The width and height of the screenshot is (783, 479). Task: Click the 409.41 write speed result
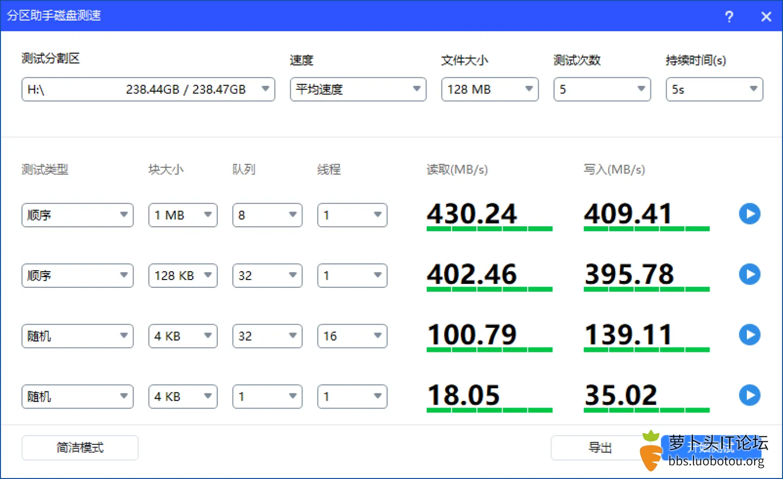click(628, 214)
